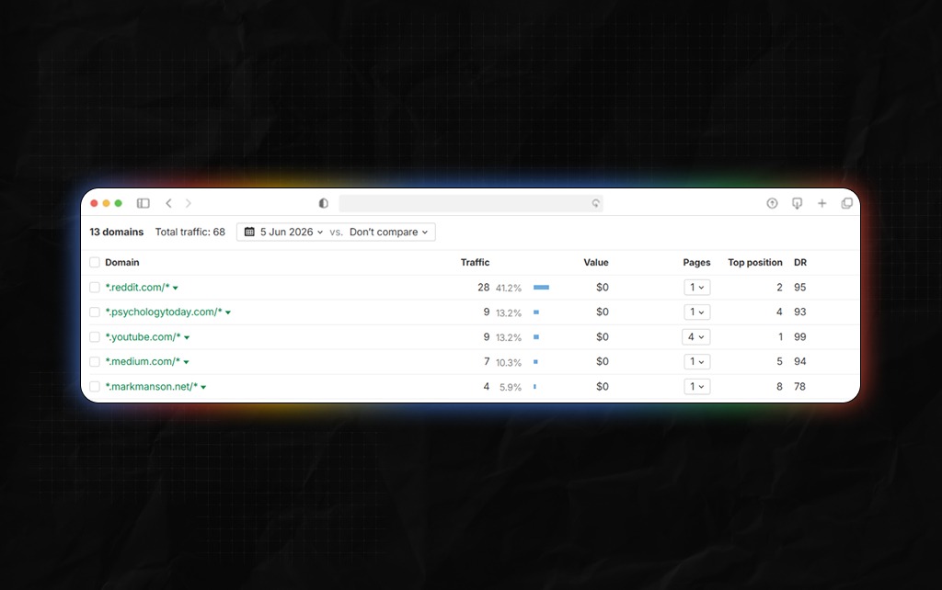Open the arrow menu next to markmanson.net
The width and height of the screenshot is (942, 590).
click(203, 387)
